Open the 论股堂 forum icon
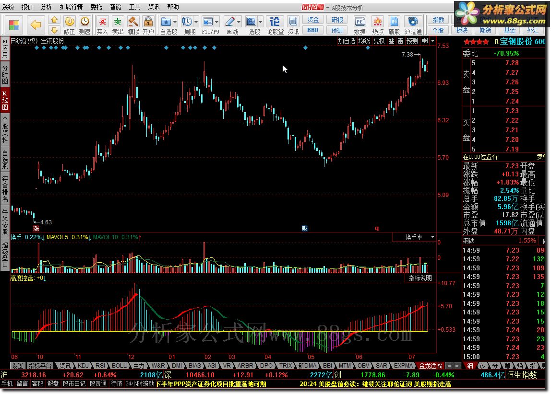This screenshot has width=551, height=394. [275, 22]
